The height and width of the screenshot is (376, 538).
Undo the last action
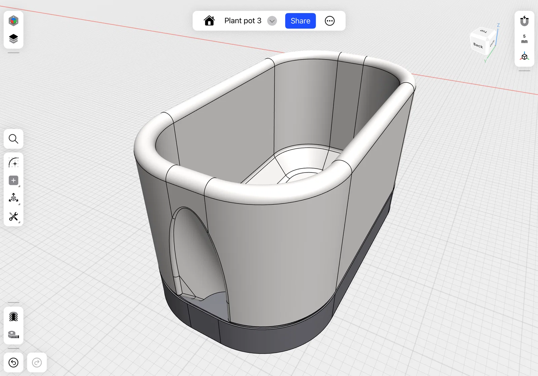[13, 363]
